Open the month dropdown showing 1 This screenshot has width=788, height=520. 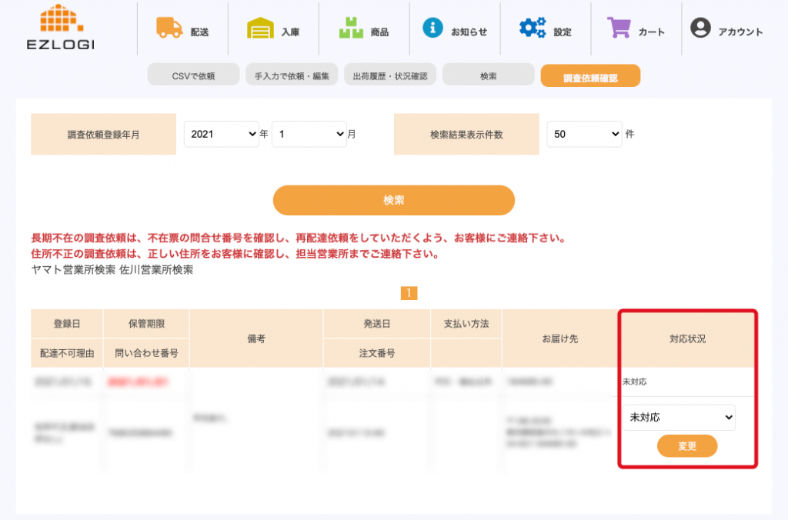point(309,134)
